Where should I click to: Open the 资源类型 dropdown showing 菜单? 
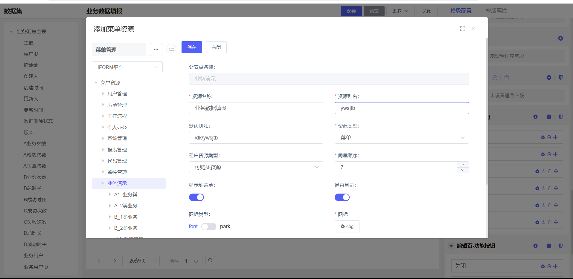402,138
